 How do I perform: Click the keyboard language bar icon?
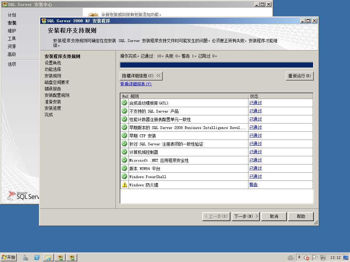point(291,258)
